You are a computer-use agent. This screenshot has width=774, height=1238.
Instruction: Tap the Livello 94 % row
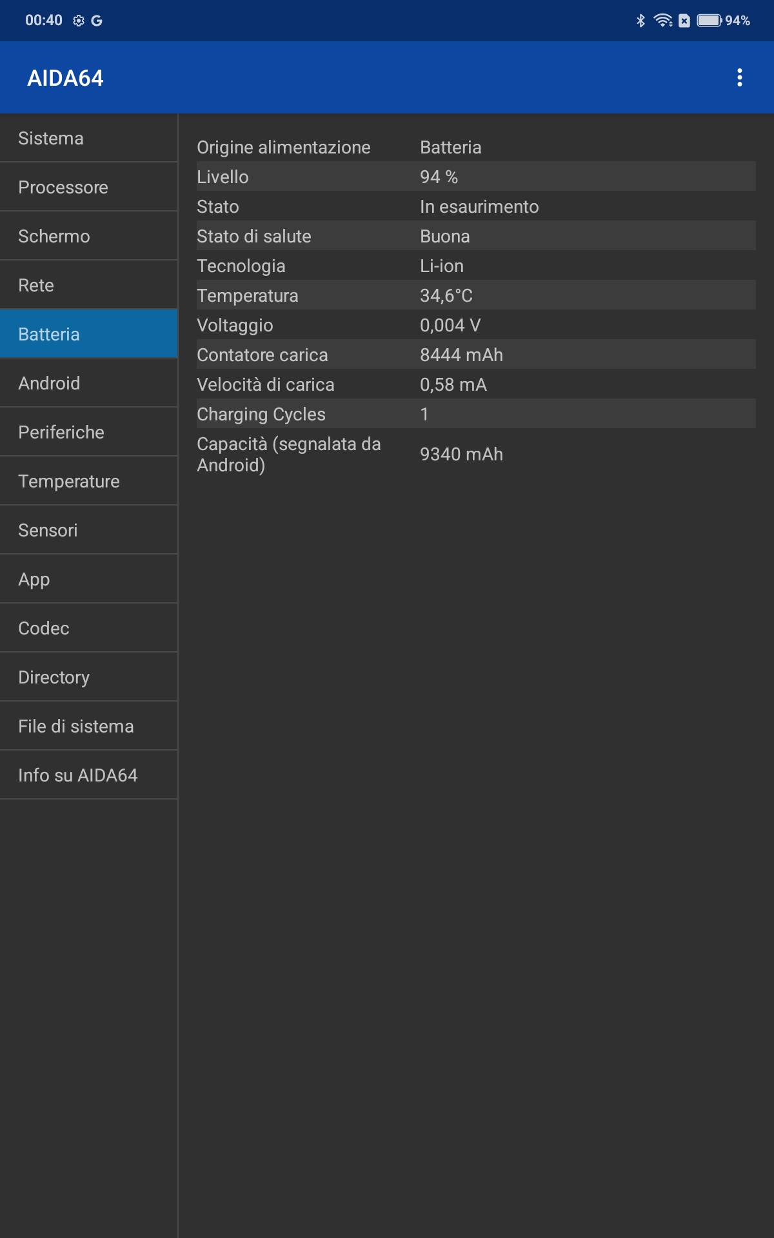pyautogui.click(x=476, y=177)
